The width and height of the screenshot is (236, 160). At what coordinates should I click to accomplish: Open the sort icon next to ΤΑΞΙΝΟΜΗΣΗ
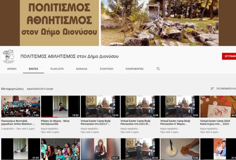tap(212, 89)
